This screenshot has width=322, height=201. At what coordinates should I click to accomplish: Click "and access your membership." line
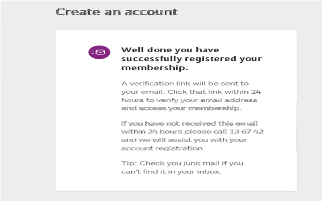(x=181, y=108)
